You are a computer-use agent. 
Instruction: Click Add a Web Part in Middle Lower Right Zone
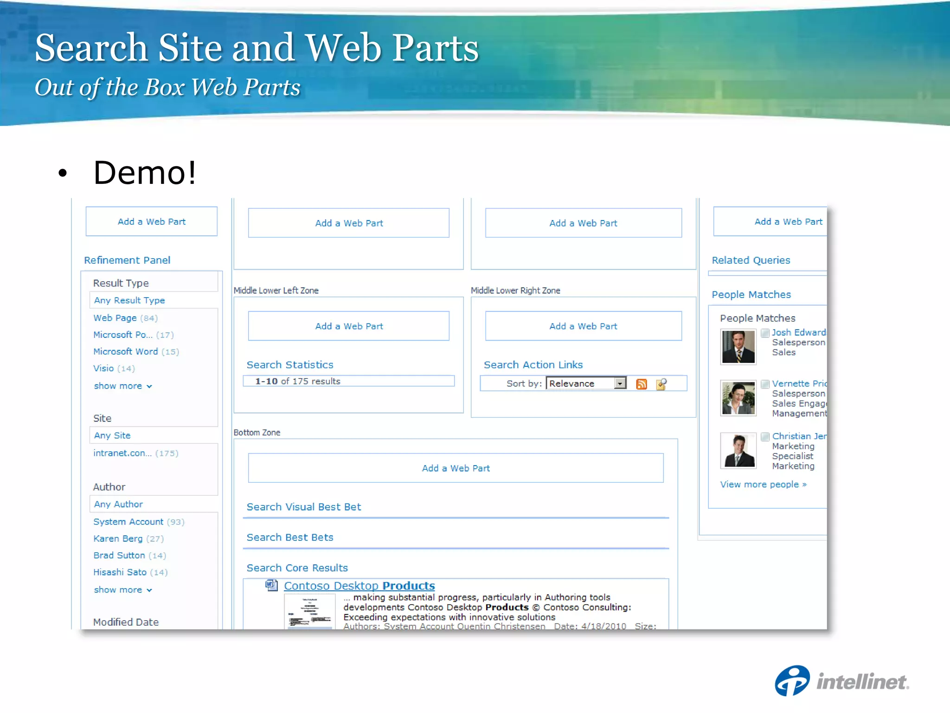[584, 326]
